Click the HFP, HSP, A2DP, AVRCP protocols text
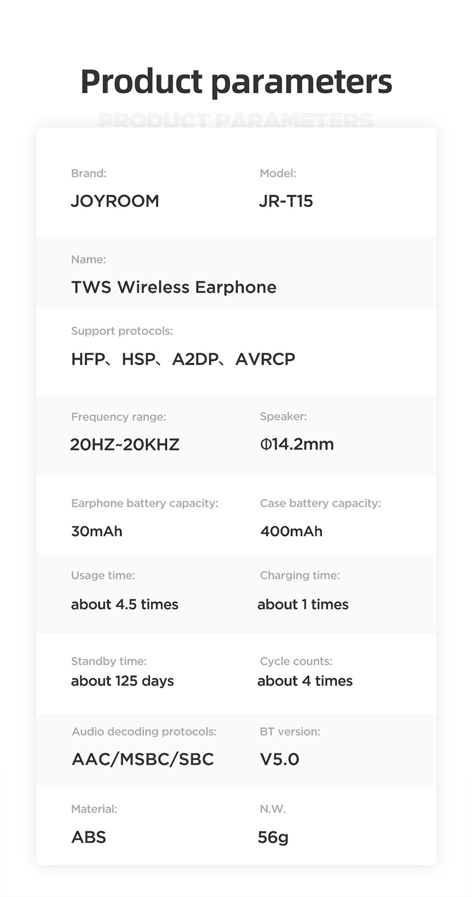The image size is (472, 897). pyautogui.click(x=183, y=359)
